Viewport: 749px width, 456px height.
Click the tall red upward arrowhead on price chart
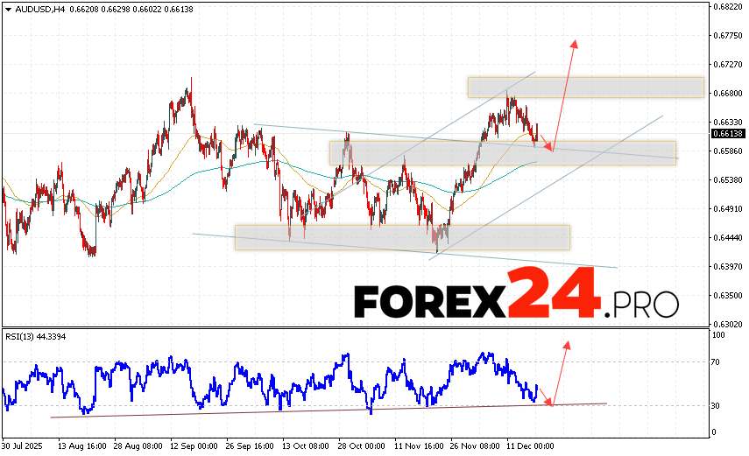coord(575,44)
